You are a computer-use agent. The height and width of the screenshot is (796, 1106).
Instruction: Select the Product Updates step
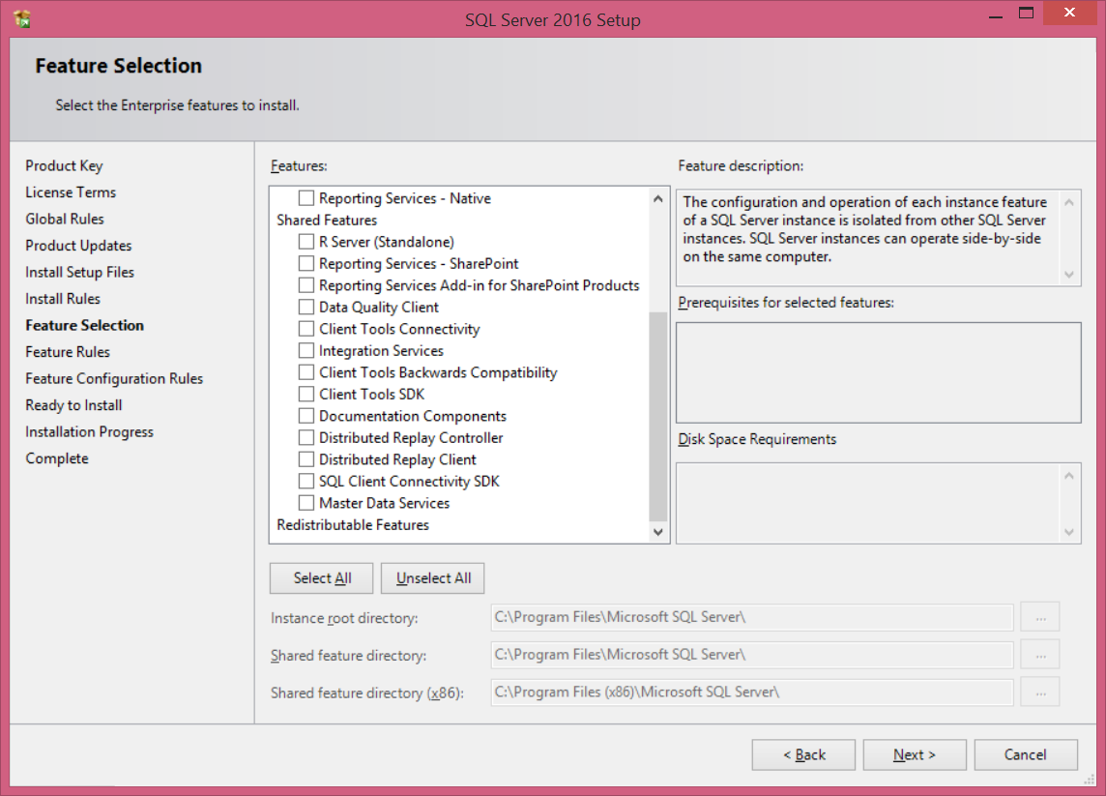click(x=78, y=246)
